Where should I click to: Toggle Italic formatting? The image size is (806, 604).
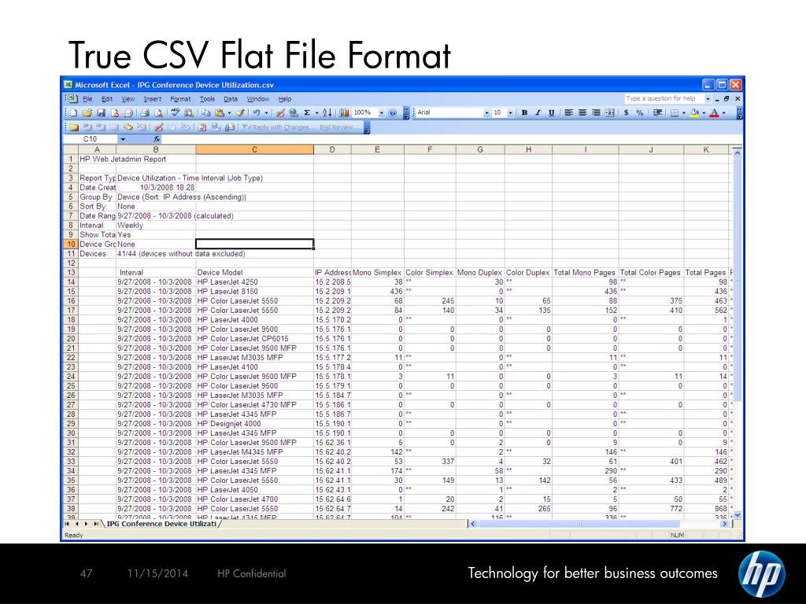coord(538,112)
